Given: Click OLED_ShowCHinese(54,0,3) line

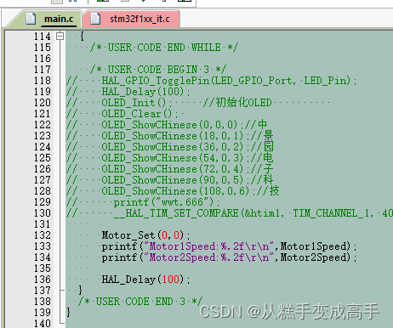Looking at the screenshot, I should 169,158.
